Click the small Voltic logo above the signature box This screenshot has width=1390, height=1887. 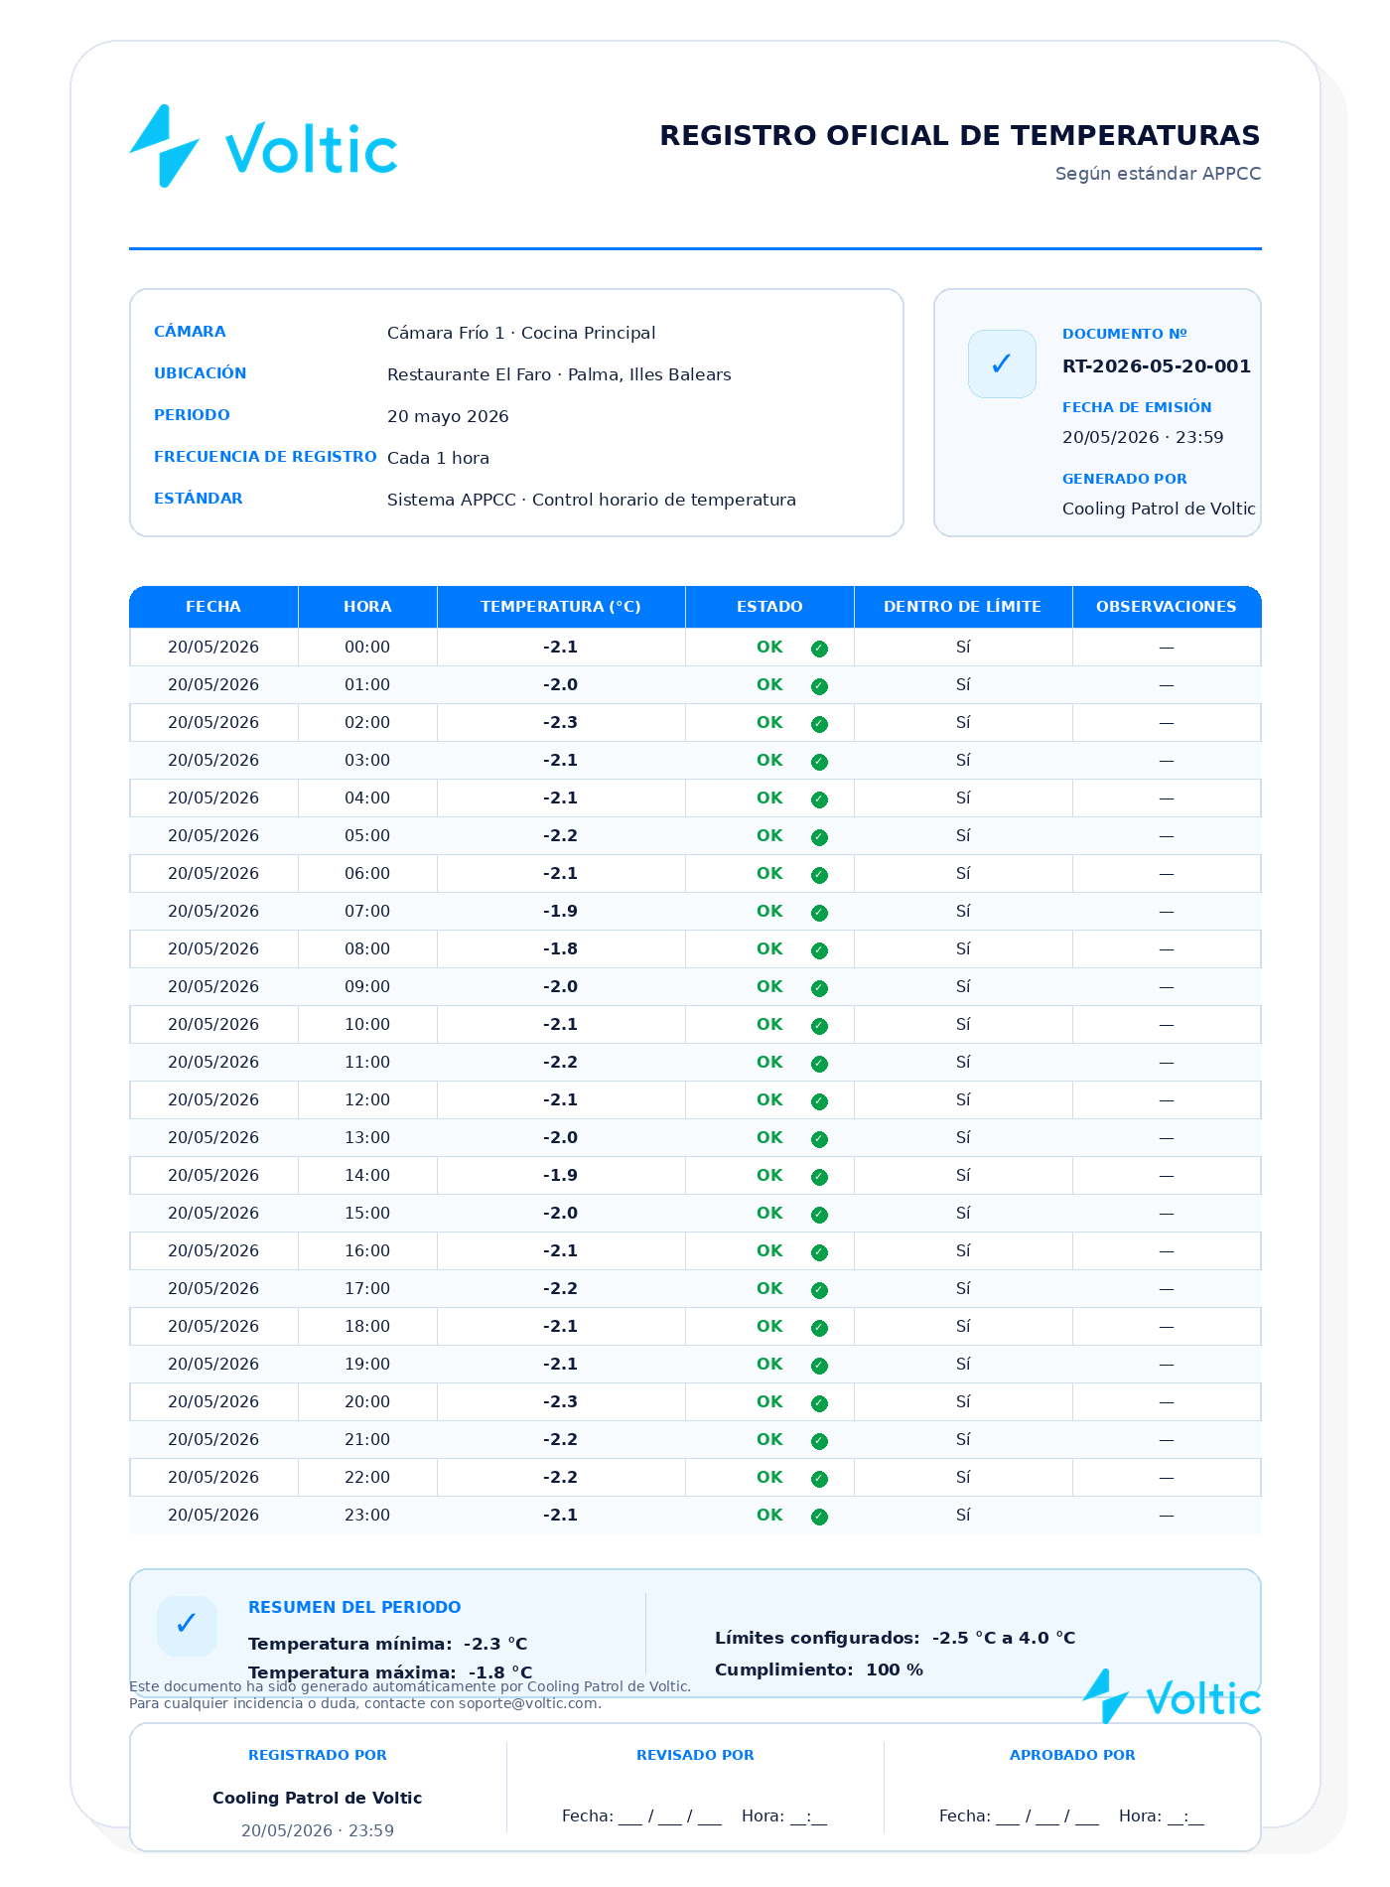(1172, 1696)
